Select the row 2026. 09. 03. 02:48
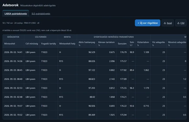The image size is (189, 122). point(94,97)
